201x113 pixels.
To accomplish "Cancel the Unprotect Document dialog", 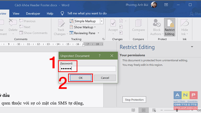I will [x=105, y=78].
